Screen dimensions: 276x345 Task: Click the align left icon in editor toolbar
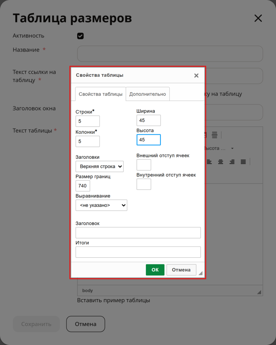point(209,162)
